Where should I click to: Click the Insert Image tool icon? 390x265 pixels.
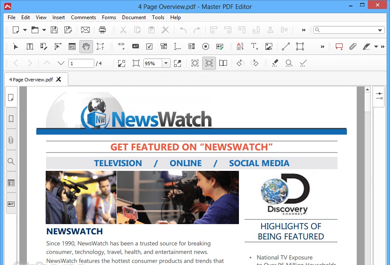point(269,46)
